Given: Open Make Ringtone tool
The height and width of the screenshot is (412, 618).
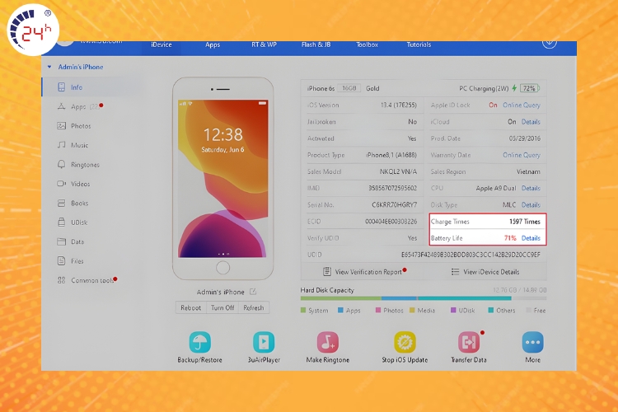Looking at the screenshot, I should [328, 342].
